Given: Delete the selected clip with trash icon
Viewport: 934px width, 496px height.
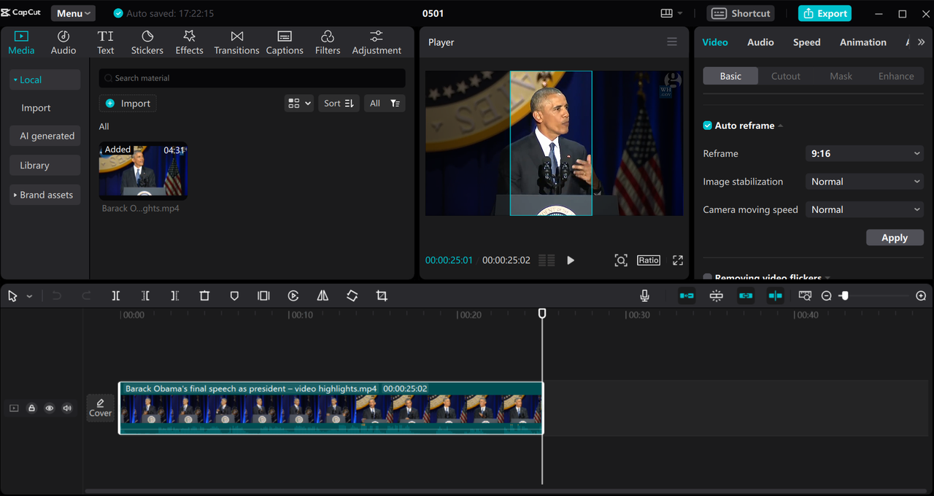Looking at the screenshot, I should 204,295.
